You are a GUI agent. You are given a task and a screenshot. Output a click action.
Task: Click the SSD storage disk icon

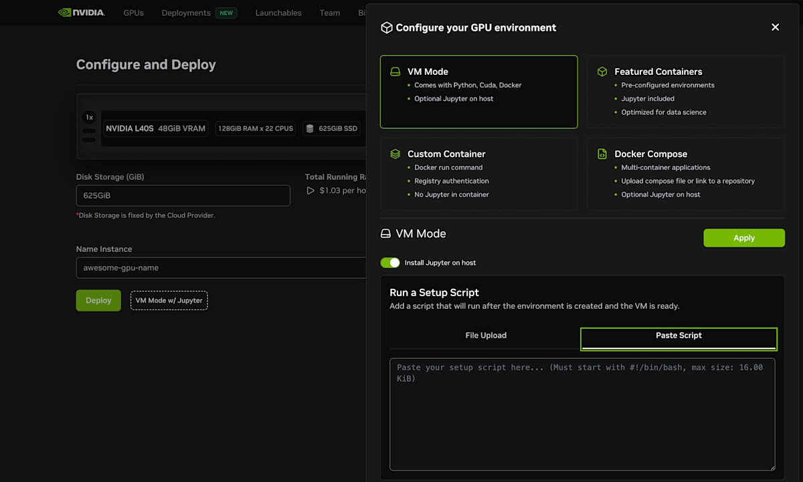[309, 128]
